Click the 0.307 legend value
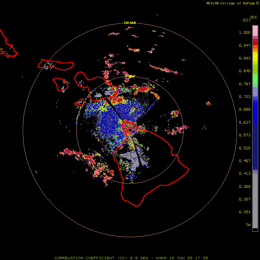Screen dimensions: 260x260 pos(245,199)
